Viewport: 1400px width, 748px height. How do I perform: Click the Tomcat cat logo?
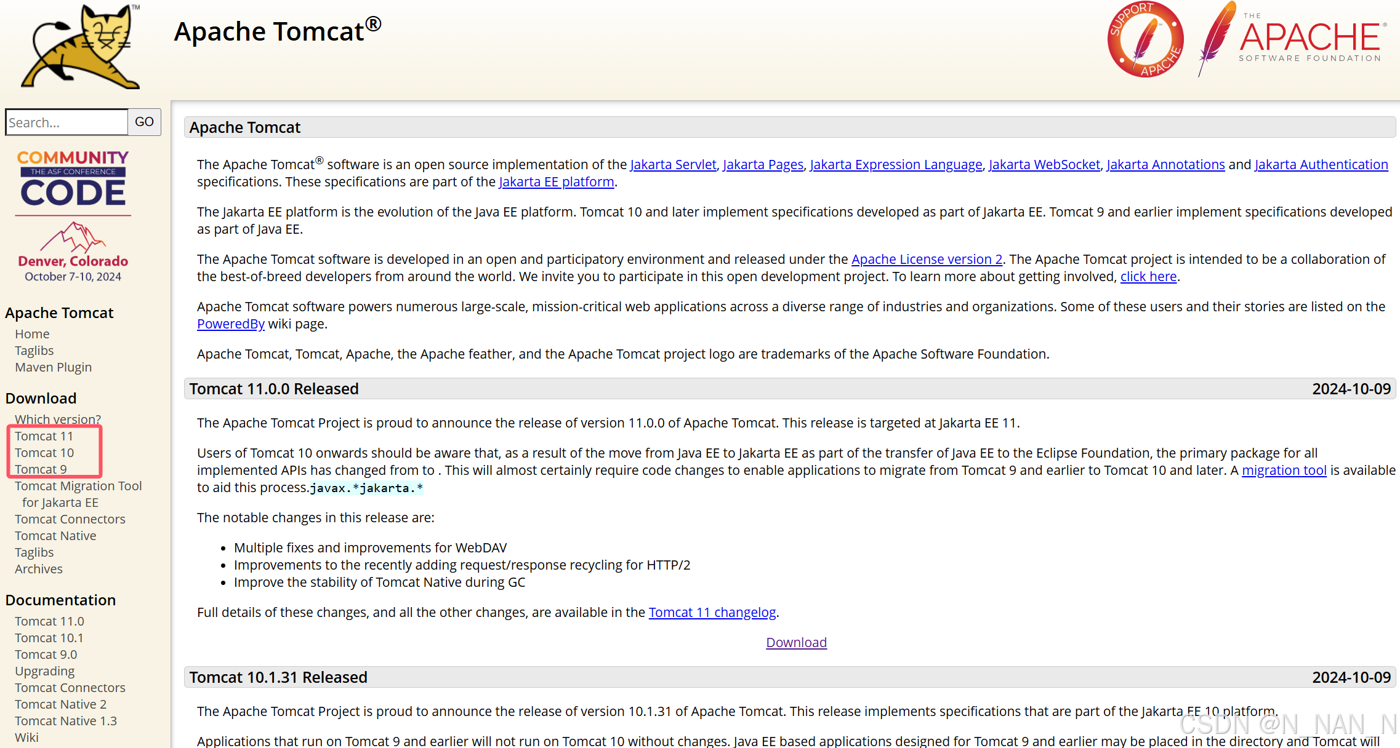(x=80, y=47)
